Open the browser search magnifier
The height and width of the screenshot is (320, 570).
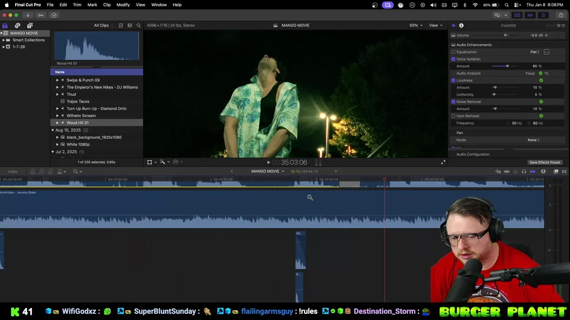click(x=138, y=25)
